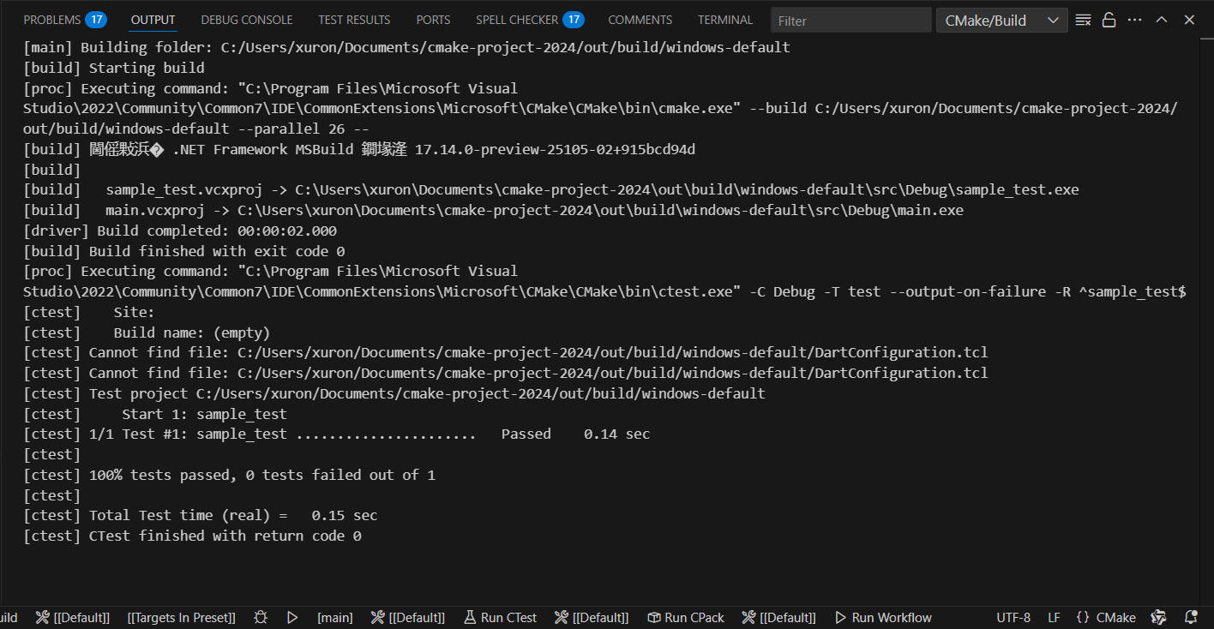
Task: Focus the Filter input field
Action: point(850,20)
